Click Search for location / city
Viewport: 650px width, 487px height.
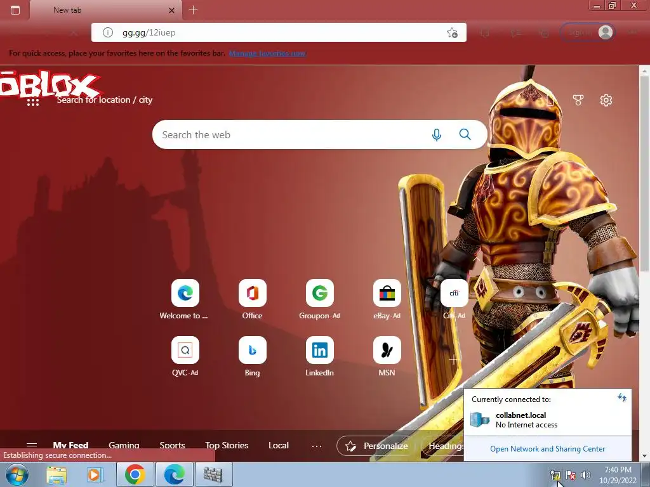(x=105, y=100)
